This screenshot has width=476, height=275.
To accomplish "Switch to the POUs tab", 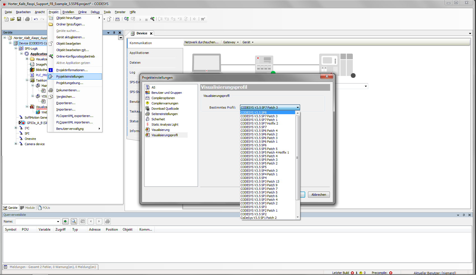I will [44, 208].
